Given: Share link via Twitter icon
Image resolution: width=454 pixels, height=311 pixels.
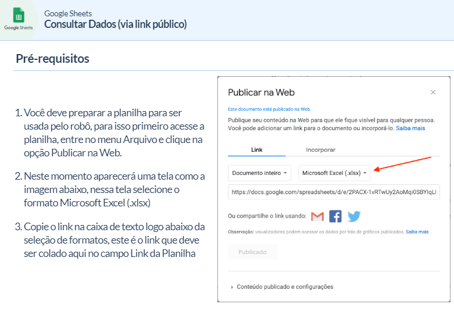Looking at the screenshot, I should 354,216.
